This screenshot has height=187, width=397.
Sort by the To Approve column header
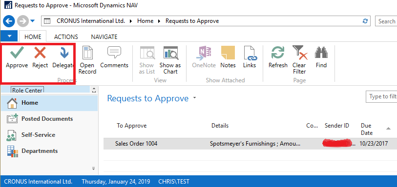click(x=132, y=126)
